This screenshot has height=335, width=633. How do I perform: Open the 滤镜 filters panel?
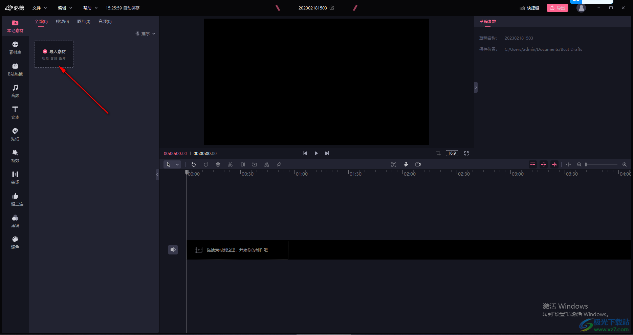coord(15,221)
